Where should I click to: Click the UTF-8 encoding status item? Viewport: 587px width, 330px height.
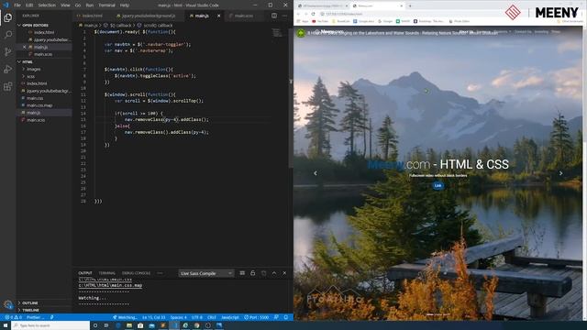click(197, 317)
